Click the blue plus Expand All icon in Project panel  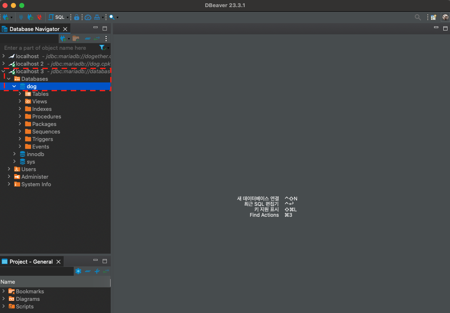(x=97, y=271)
